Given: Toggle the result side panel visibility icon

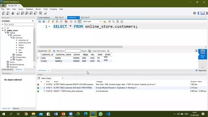Looking at the screenshot, I should 196,51.
